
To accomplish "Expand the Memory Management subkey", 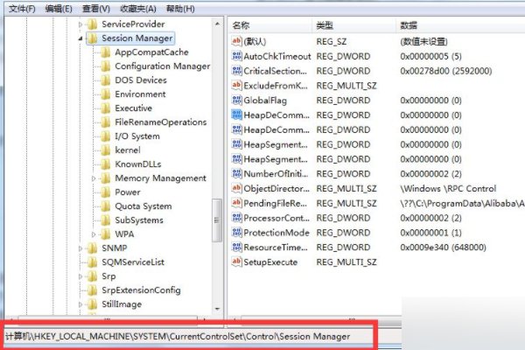I will [94, 178].
